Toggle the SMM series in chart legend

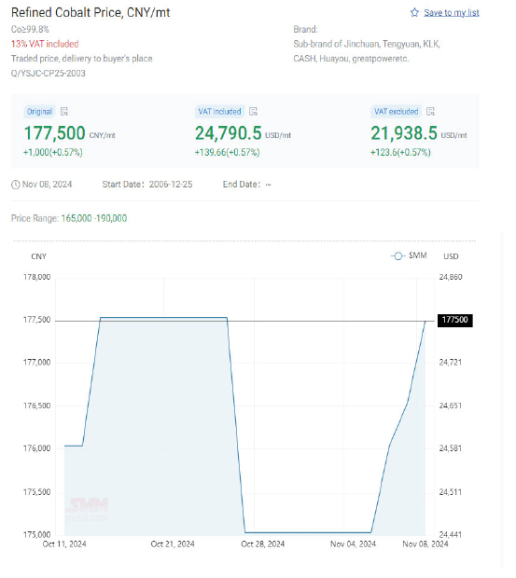pyautogui.click(x=409, y=255)
